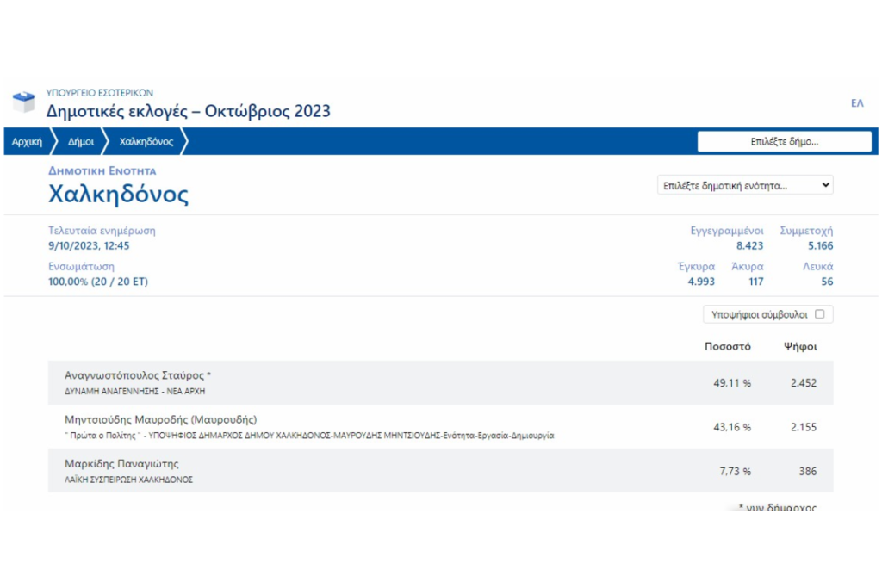Click the Ψήφοι column header
Image resolution: width=882 pixels, height=588 pixels.
tap(799, 347)
